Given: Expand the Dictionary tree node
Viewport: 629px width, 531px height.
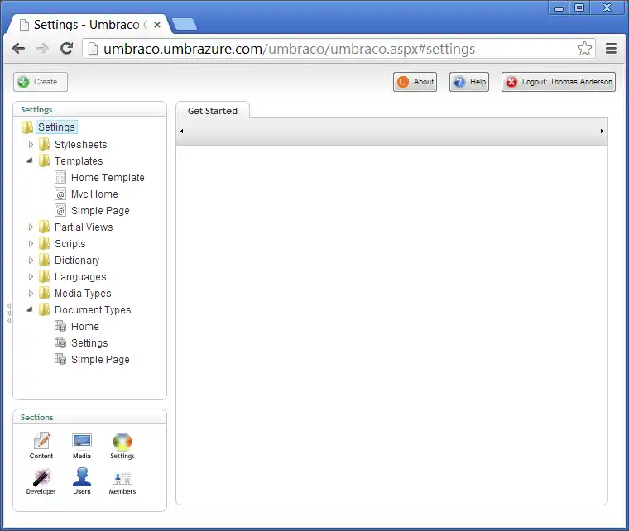Looking at the screenshot, I should coord(31,260).
